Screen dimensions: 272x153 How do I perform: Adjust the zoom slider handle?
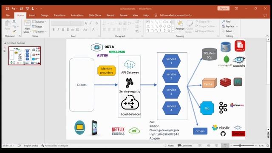[240, 145]
